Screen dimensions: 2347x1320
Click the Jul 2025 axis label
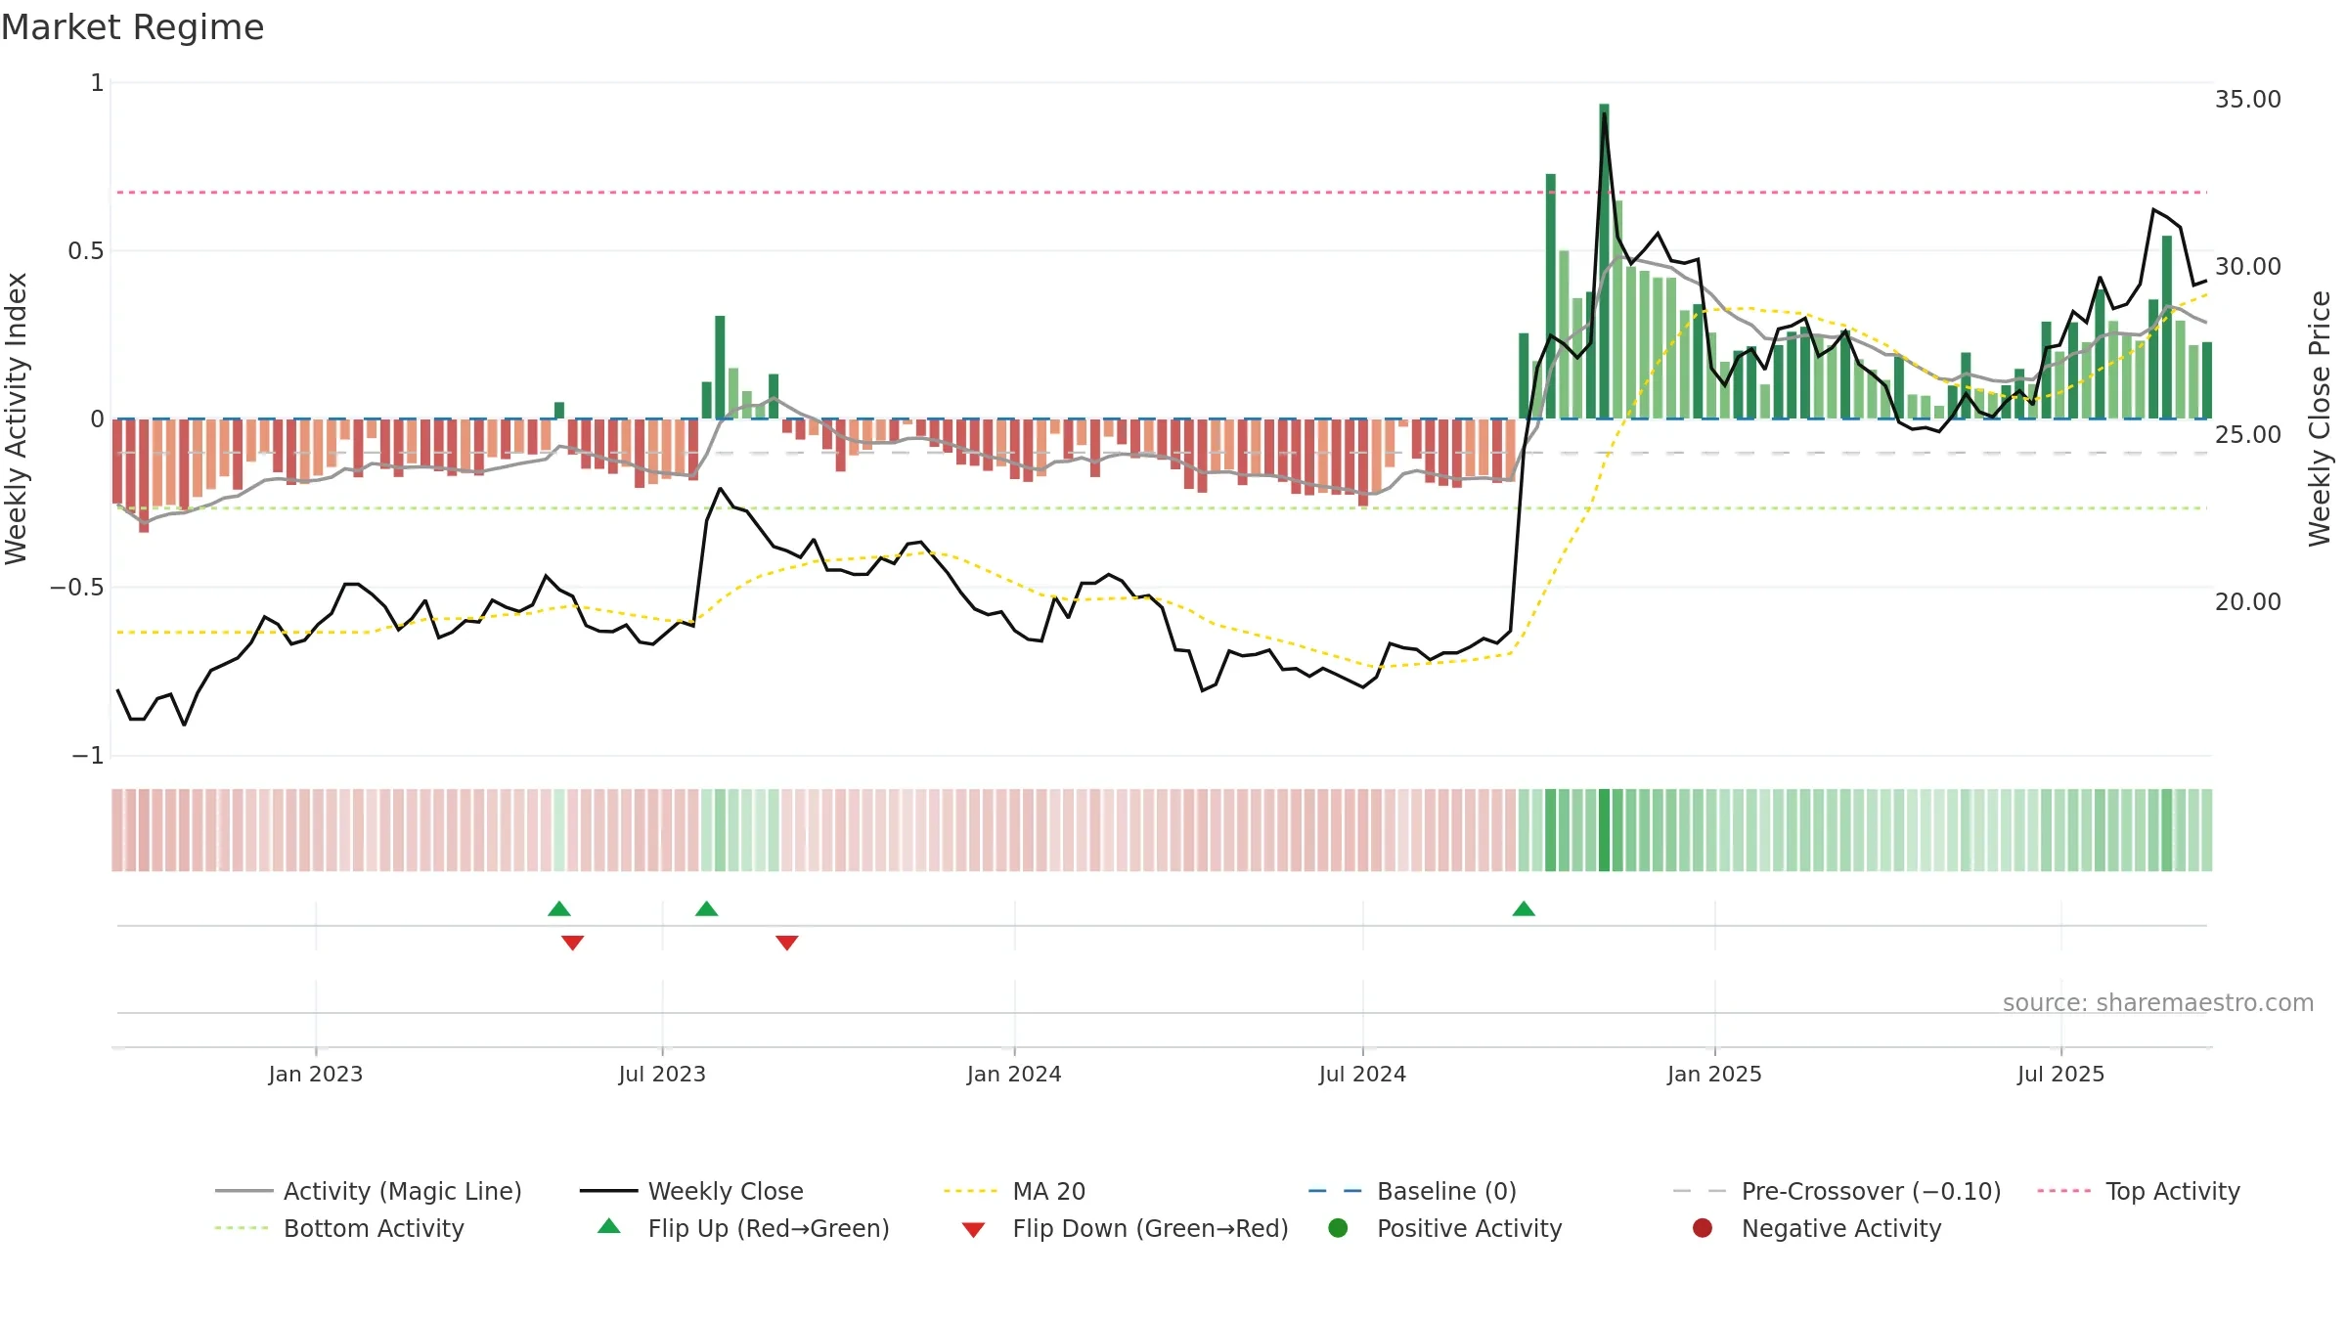[2060, 1074]
